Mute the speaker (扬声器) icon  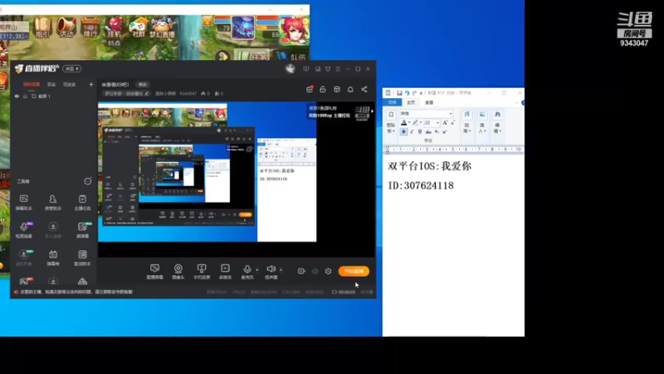[x=271, y=272]
